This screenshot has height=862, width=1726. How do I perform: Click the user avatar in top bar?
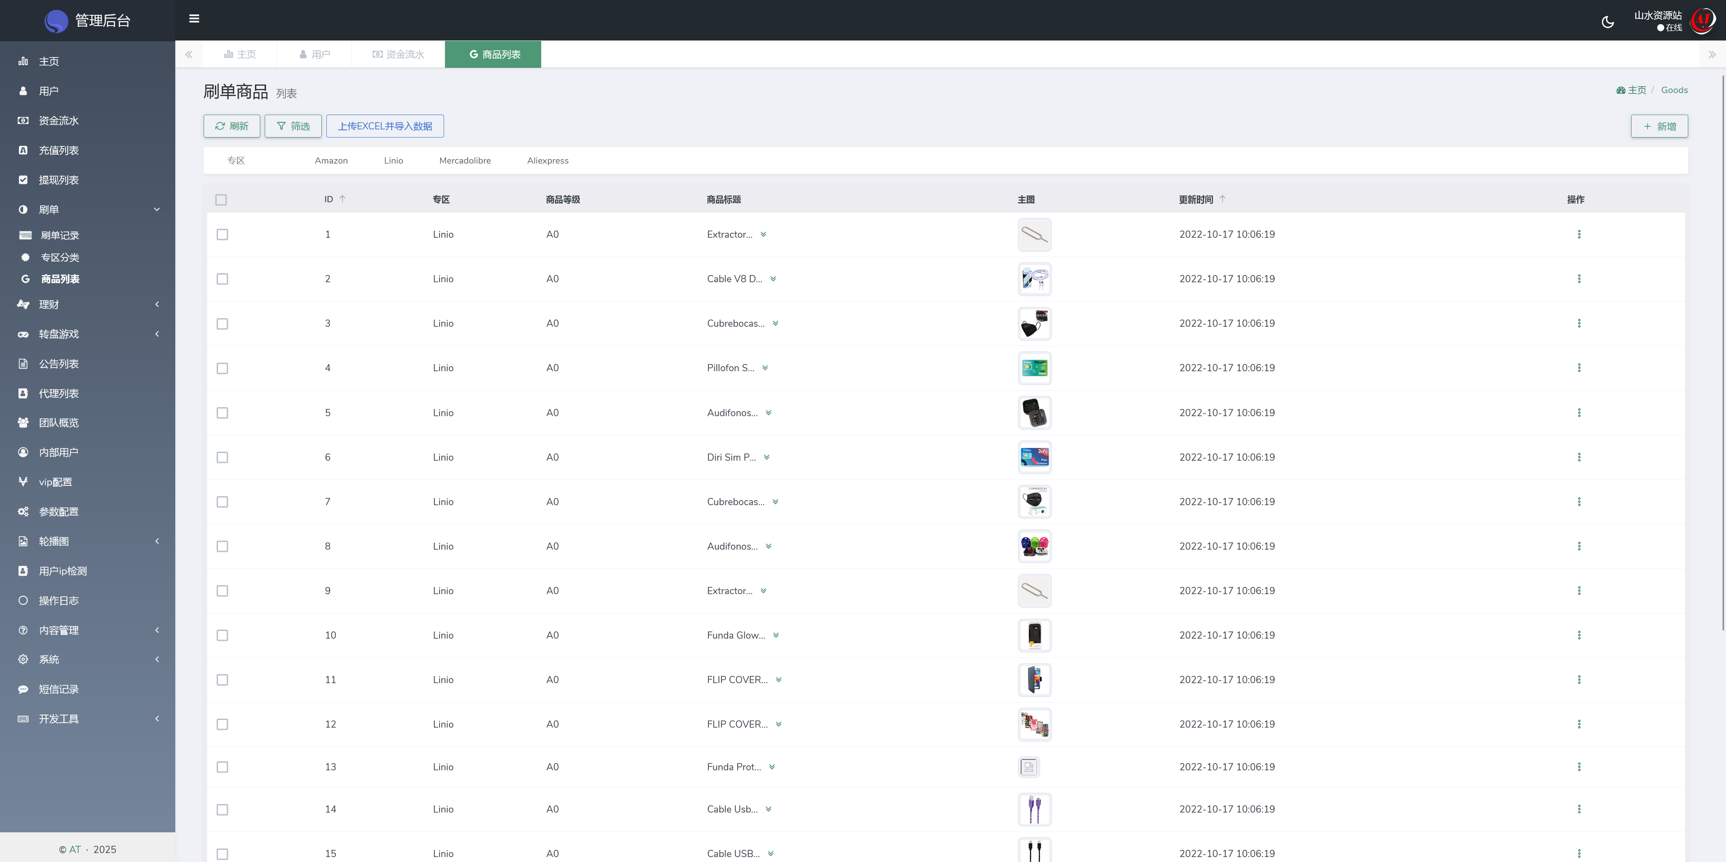(1703, 21)
